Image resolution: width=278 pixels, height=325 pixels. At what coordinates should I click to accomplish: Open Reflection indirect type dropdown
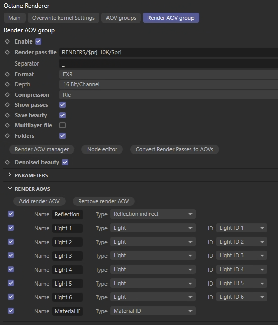[x=153, y=214]
